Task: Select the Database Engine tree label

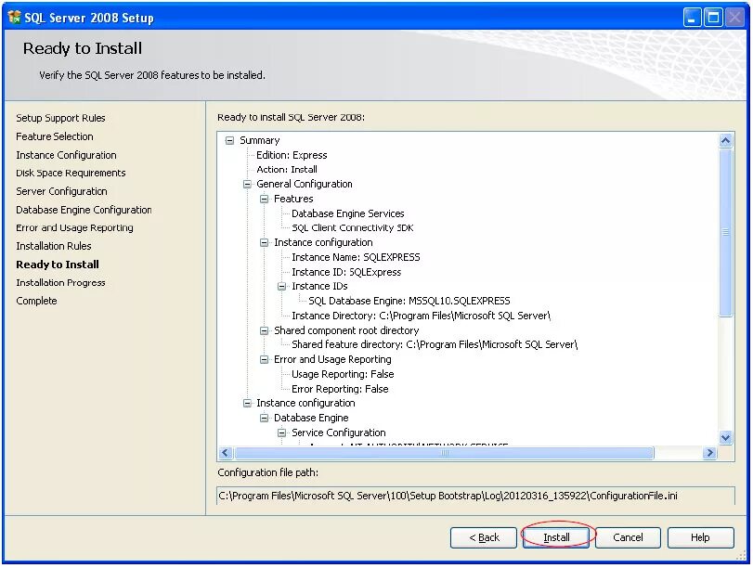Action: [311, 418]
